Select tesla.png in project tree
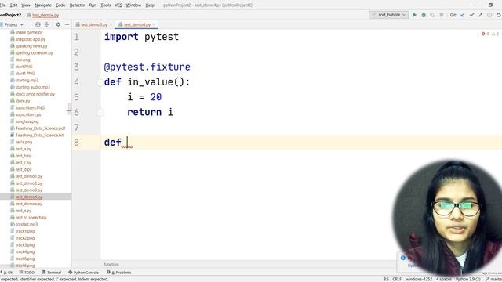The image size is (502, 282). [24, 142]
